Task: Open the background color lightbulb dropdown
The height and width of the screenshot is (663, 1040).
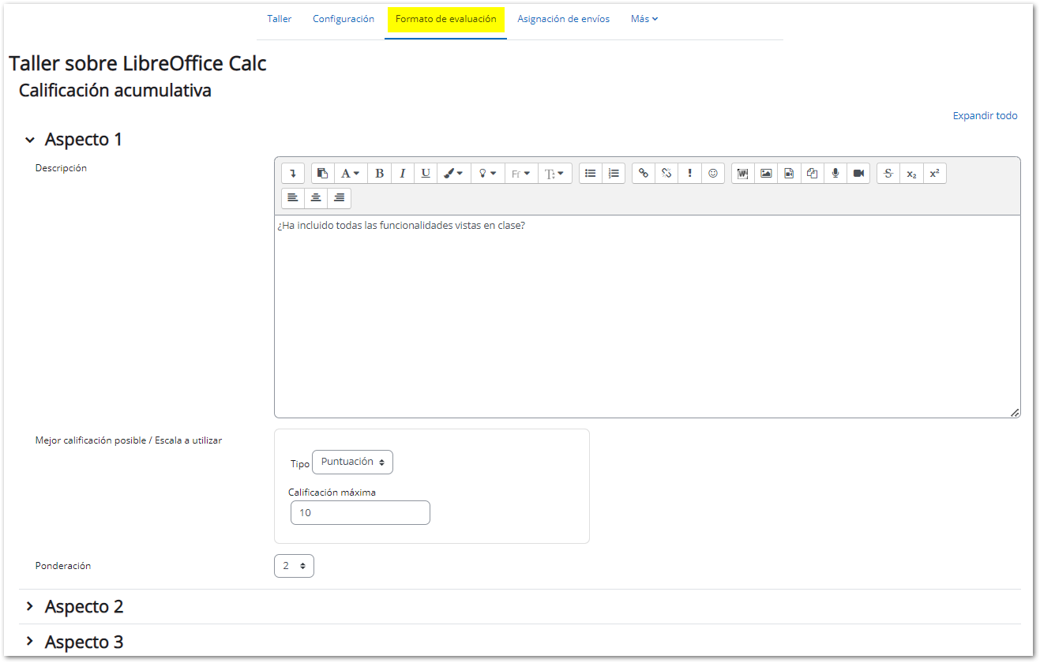Action: point(488,174)
